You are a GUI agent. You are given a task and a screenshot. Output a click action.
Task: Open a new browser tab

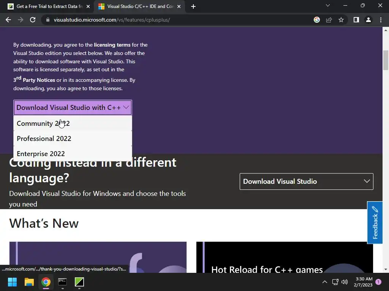click(x=193, y=7)
